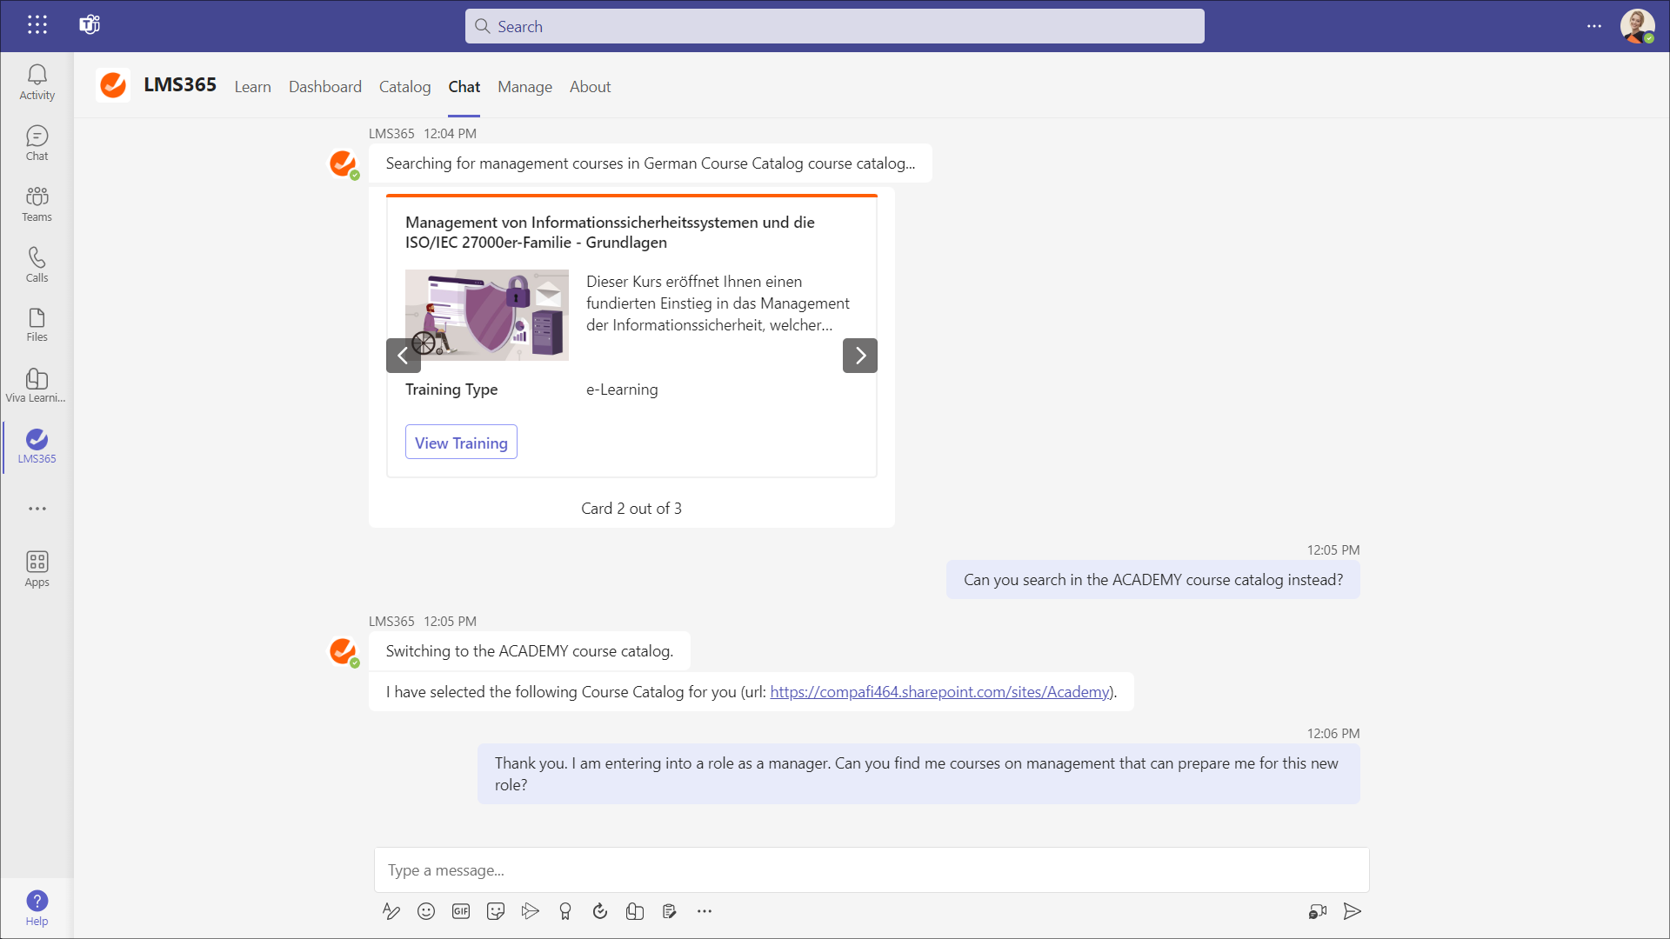Show next course card
1670x939 pixels.
[859, 356]
